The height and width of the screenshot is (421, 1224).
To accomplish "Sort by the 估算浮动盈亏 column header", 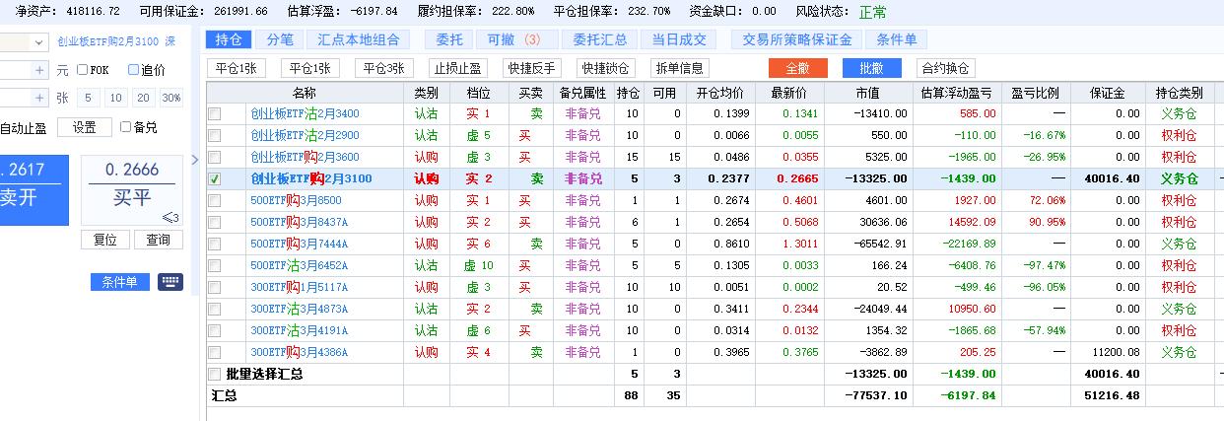I will [956, 93].
